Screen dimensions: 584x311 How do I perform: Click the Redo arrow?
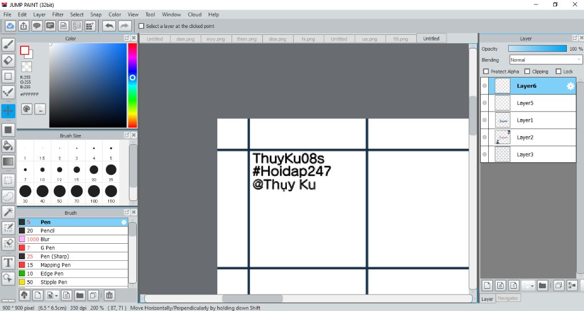click(x=125, y=26)
